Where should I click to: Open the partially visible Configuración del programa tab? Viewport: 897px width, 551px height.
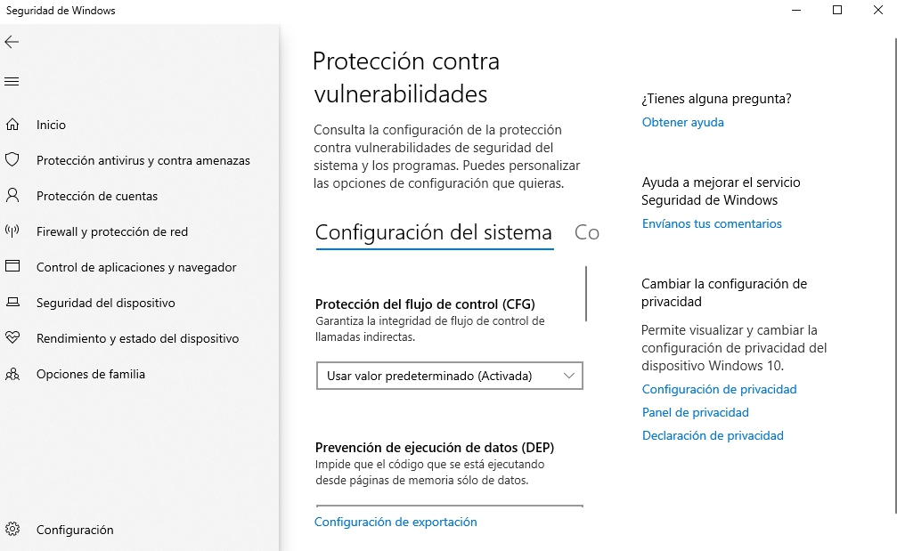point(588,232)
